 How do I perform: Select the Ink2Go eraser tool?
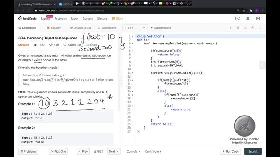(133, 3)
